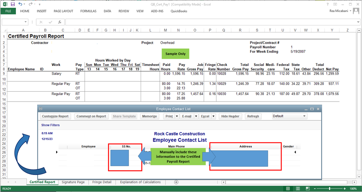Screen dimensions: 362x192
Task: Switch to the INSERT ribbon tab
Action: click(x=42, y=11)
